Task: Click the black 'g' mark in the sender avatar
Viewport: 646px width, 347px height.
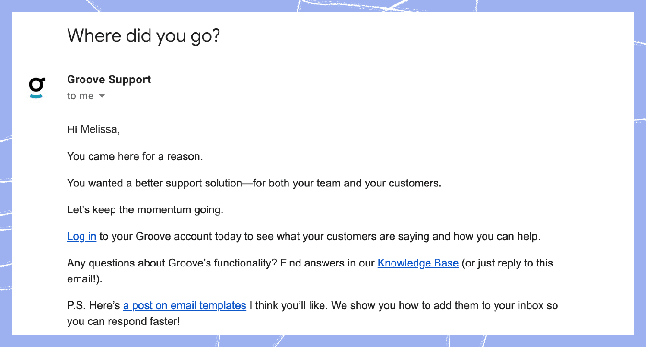Action: pyautogui.click(x=36, y=84)
